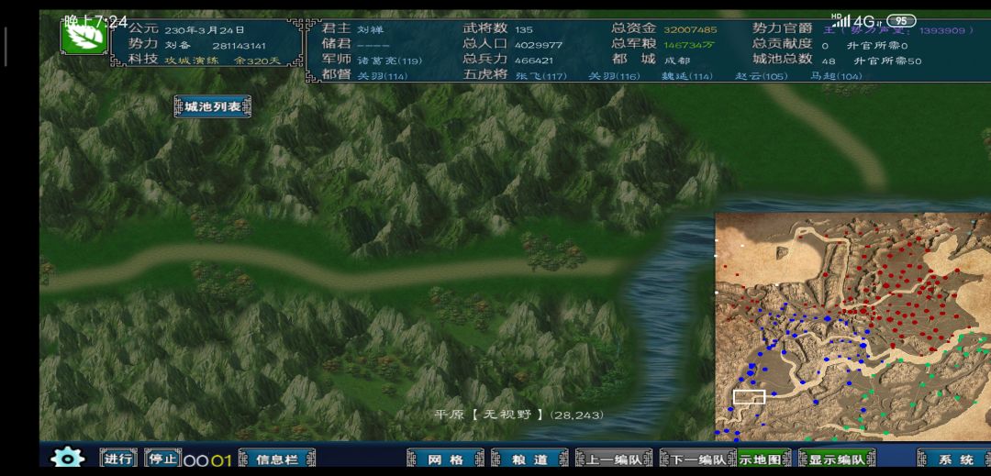Viewport: 991px width, 476px height.
Task: Click the 进行 (proceed) button
Action: (x=118, y=459)
